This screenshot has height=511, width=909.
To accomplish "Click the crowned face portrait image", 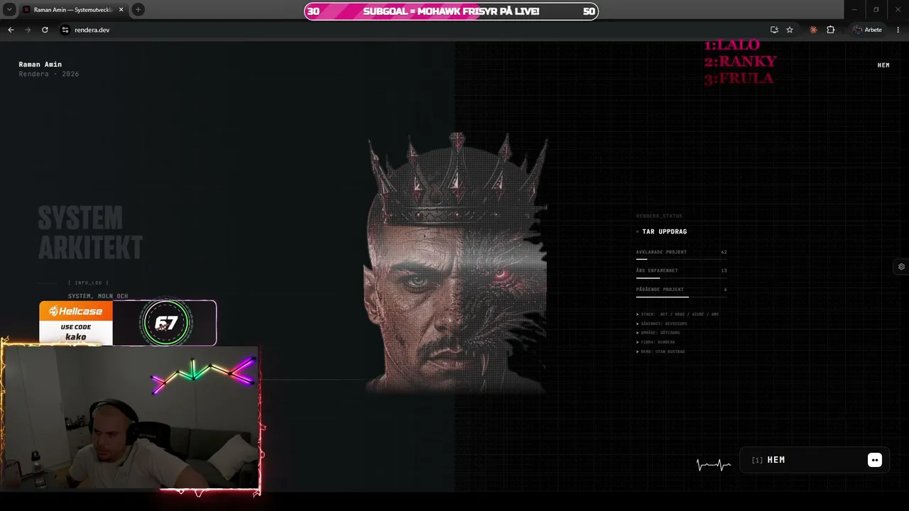I will coord(457,263).
